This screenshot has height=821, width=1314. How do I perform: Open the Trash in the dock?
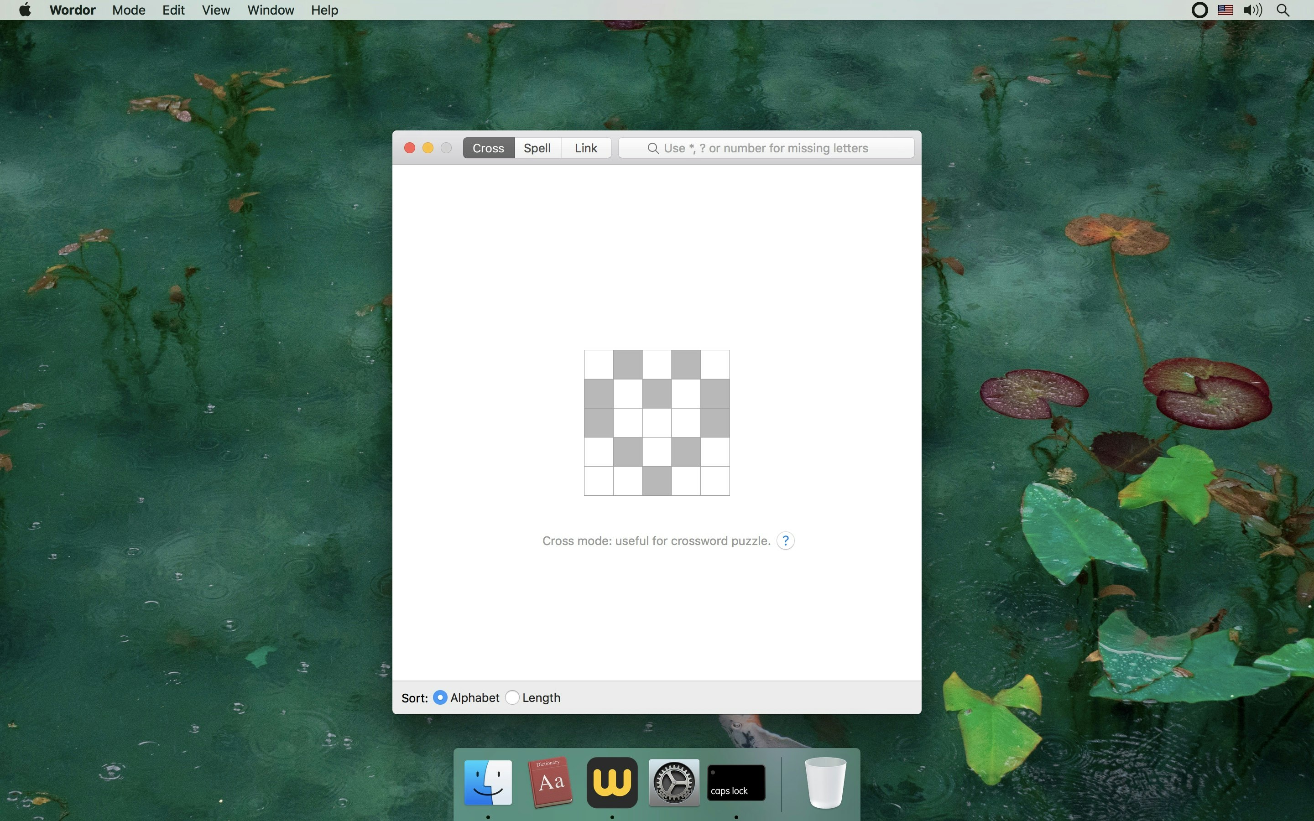coord(825,782)
